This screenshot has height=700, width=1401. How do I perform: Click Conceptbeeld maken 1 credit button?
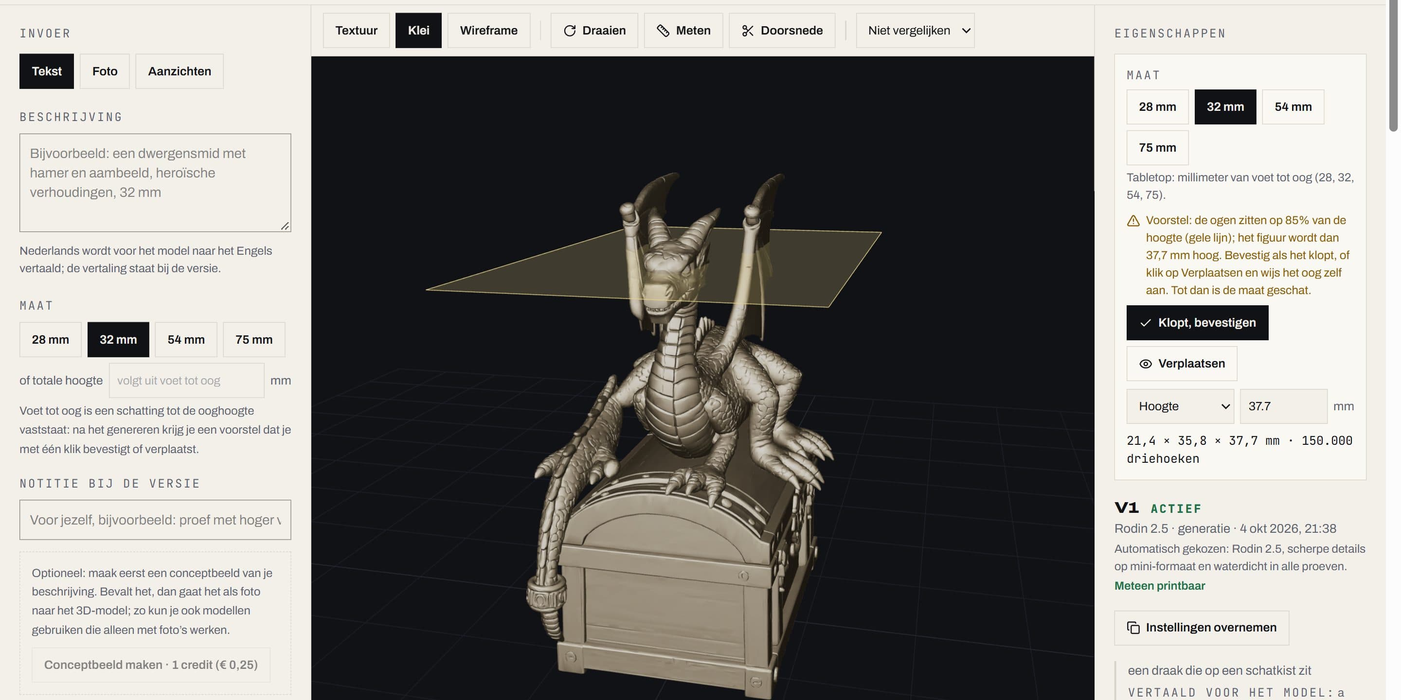click(x=151, y=665)
